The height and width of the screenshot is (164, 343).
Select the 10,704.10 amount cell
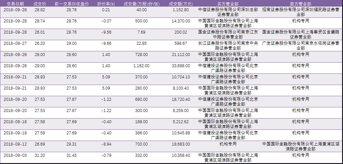pyautogui.click(x=181, y=77)
